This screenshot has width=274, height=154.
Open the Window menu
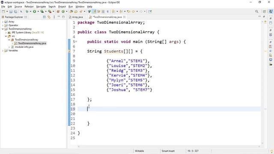pyautogui.click(x=80, y=7)
